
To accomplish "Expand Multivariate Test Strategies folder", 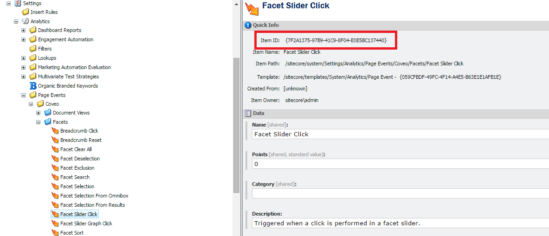I will [x=24, y=77].
